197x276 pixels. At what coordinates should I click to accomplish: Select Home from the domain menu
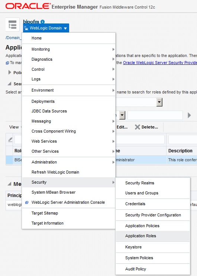[69, 38]
